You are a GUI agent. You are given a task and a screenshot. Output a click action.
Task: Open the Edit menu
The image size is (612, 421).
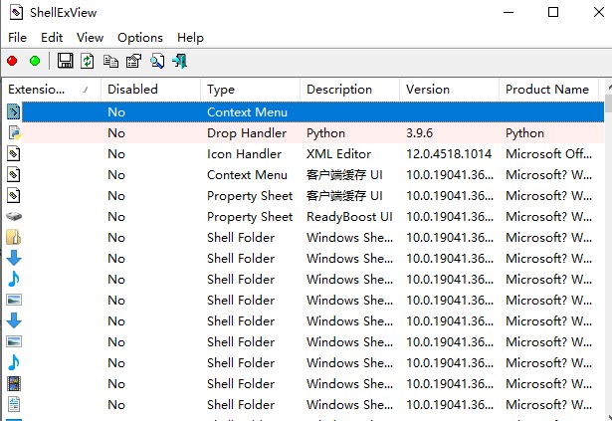click(x=52, y=37)
